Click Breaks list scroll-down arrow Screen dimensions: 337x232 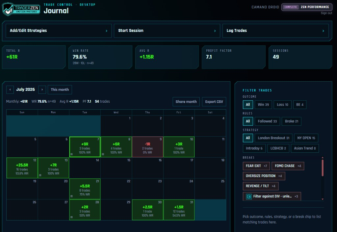click(x=323, y=199)
